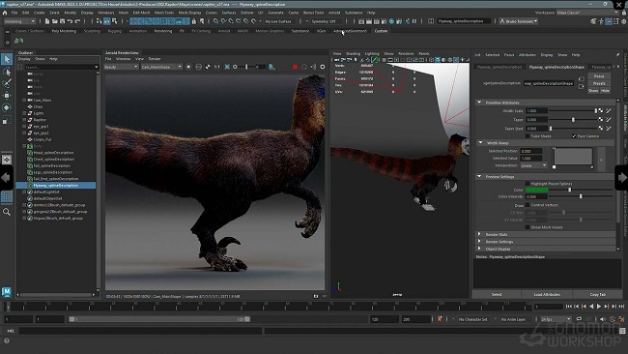Enable Show Mesh Voxels checkbox
Image resolution: width=628 pixels, height=354 pixels.
coord(528,227)
